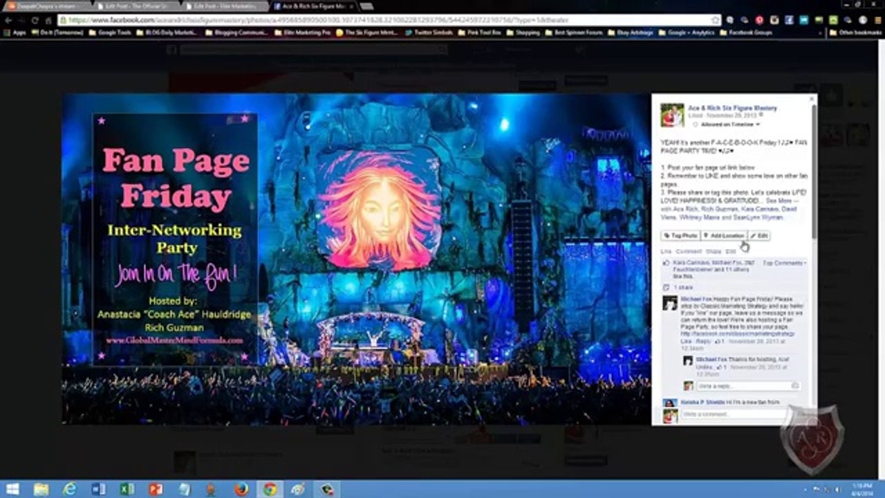Open the Ebay Arbitrage bookmark folder
Screen dimensions: 885x498
[x=632, y=33]
